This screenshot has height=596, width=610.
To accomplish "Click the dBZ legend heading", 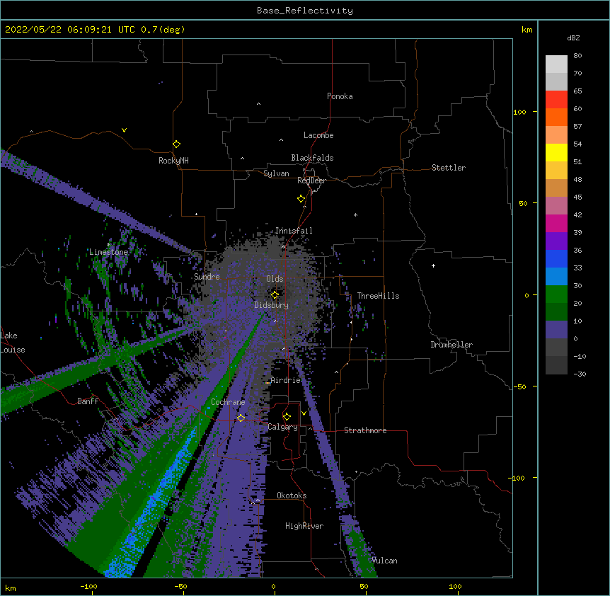I will [x=573, y=38].
